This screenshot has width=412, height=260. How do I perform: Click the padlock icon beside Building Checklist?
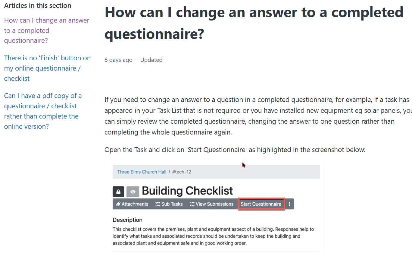pos(118,192)
